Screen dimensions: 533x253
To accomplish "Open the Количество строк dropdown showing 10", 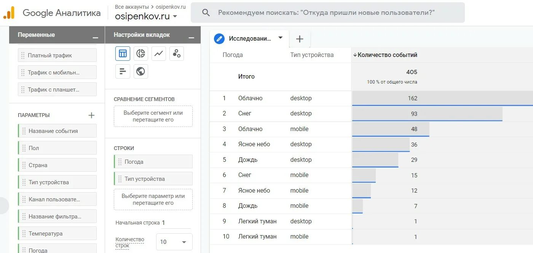I will pyautogui.click(x=174, y=242).
